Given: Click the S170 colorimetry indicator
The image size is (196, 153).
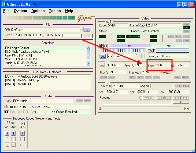Looking at the screenshot, I should click(x=179, y=41).
